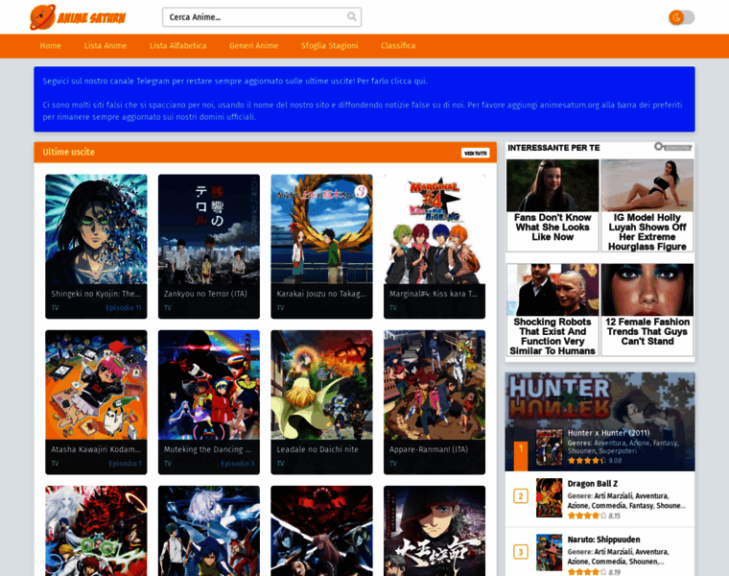Click the Anime Saturn planet logo
Viewport: 729px width, 576px height.
pyautogui.click(x=42, y=17)
